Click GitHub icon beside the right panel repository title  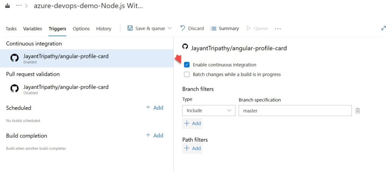tap(185, 46)
